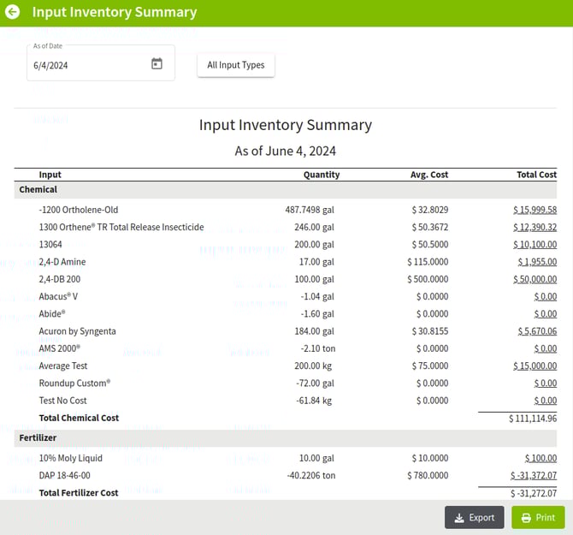Open the calendar date picker icon

point(157,64)
